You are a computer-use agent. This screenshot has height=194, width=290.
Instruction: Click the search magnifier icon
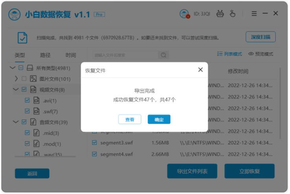point(163,55)
